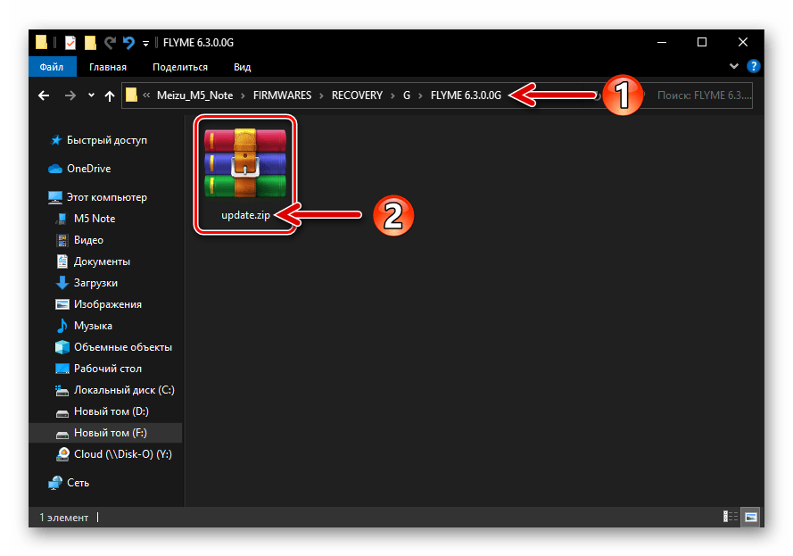Switch to the Поделиться ribbon tab
This screenshot has width=793, height=556.
(x=180, y=67)
